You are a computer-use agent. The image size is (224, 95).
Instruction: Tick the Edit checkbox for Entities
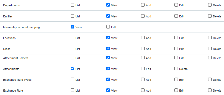pos(176,16)
